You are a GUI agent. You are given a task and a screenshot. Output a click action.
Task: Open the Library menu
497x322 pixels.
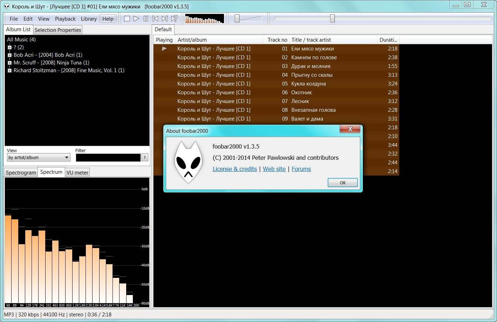point(89,19)
